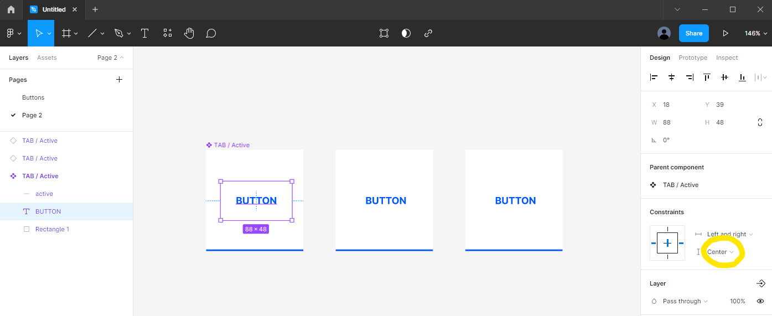Open the Pen tools dropdown arrow
Viewport: 772px width, 316px height.
pyautogui.click(x=129, y=34)
